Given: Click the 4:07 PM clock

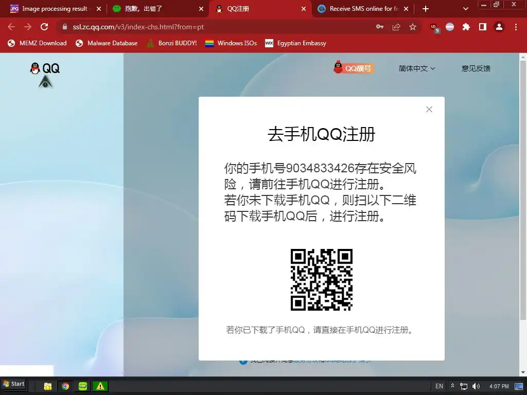Looking at the screenshot, I should [499, 386].
